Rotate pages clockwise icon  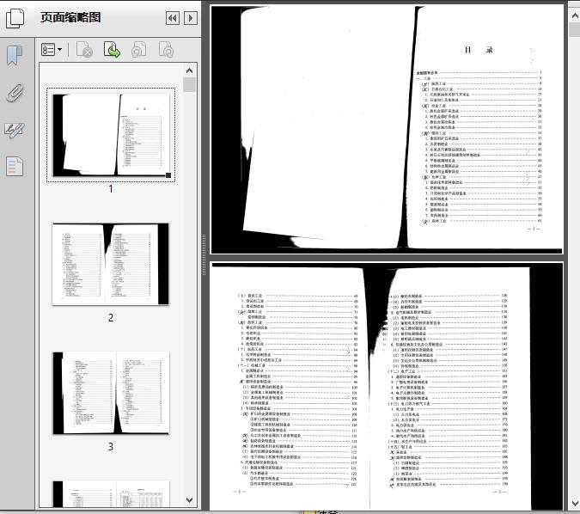click(166, 50)
